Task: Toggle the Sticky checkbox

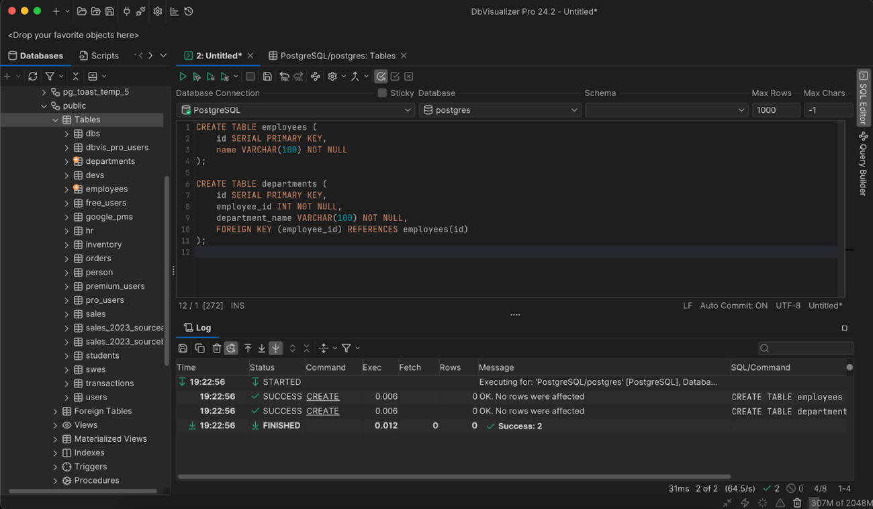Action: tap(382, 93)
